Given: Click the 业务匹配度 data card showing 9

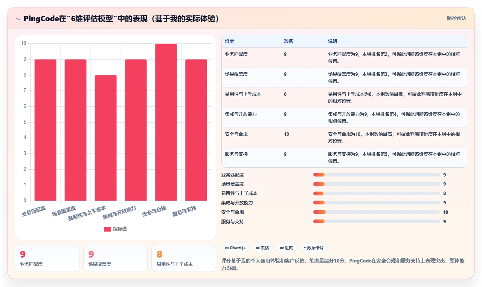Looking at the screenshot, I should coord(47,258).
